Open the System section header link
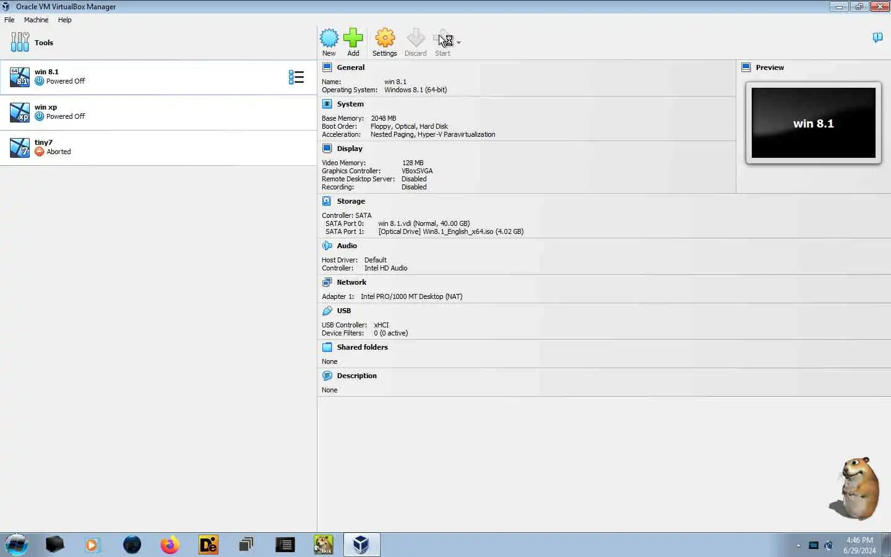The width and height of the screenshot is (891, 557). click(x=350, y=104)
